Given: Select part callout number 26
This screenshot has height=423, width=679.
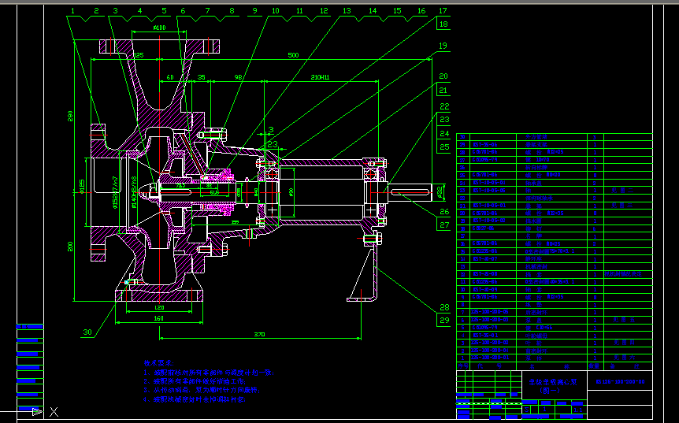Looking at the screenshot, I should (443, 212).
